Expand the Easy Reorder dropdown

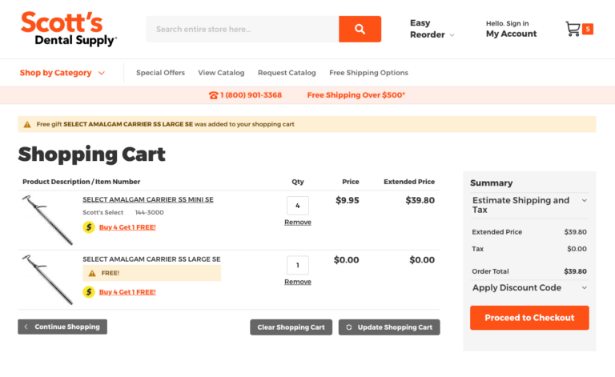tap(432, 29)
